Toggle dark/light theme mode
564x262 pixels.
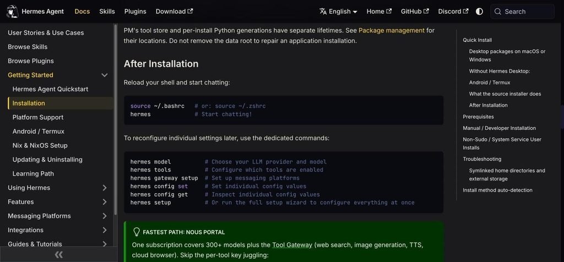(479, 12)
